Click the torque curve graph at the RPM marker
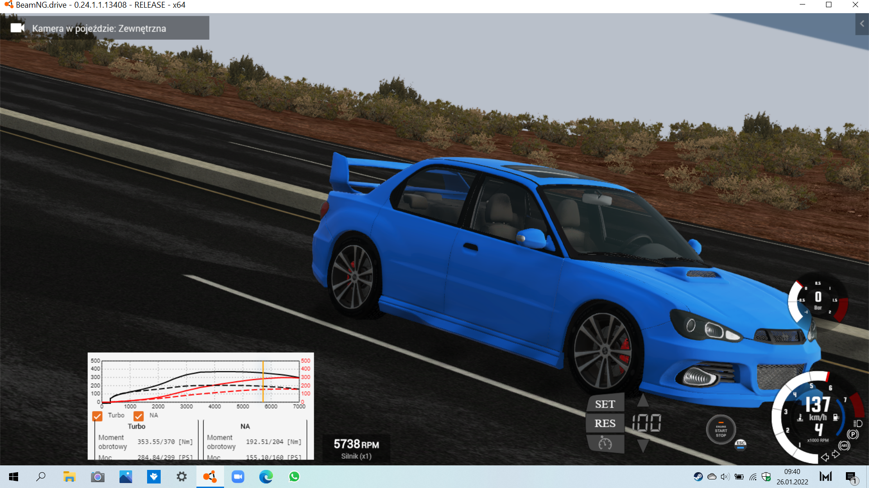869x488 pixels. 263,382
